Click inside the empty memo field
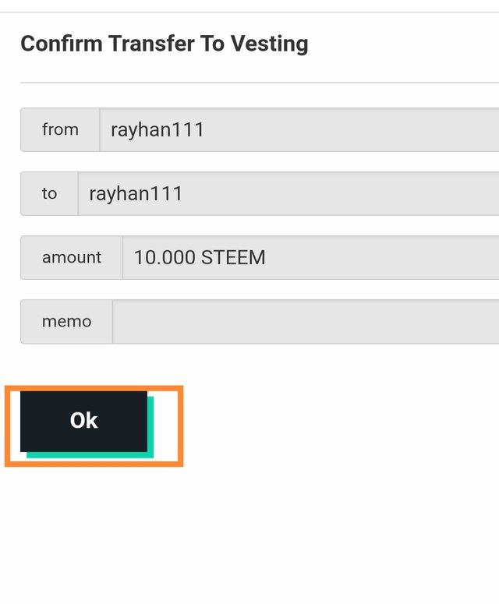The width and height of the screenshot is (499, 604). pos(306,322)
